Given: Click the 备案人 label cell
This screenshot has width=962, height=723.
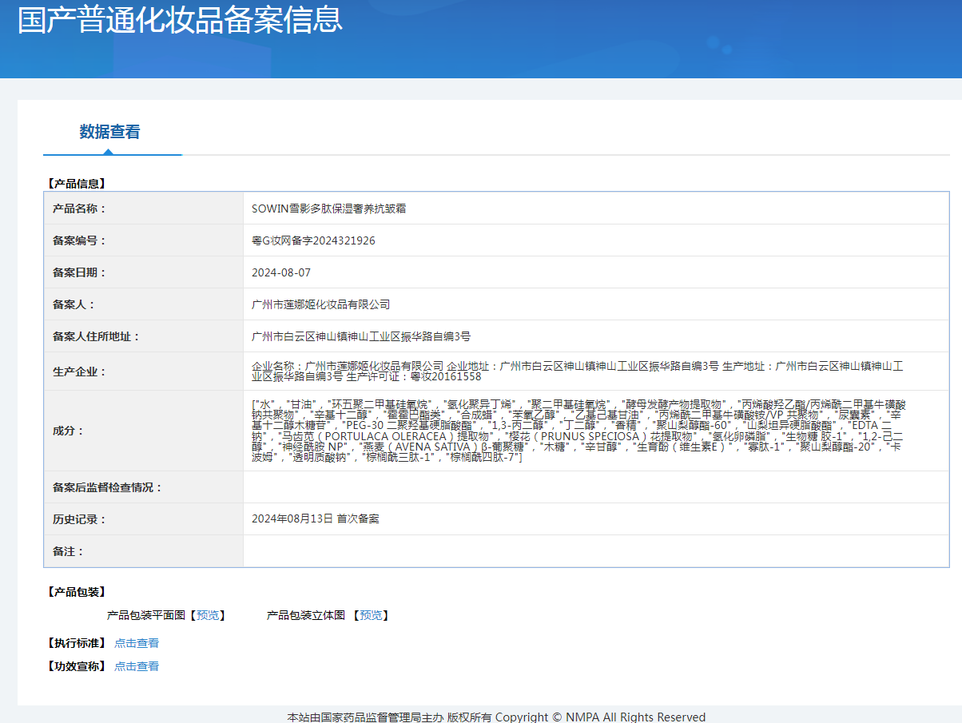Looking at the screenshot, I should 144,304.
